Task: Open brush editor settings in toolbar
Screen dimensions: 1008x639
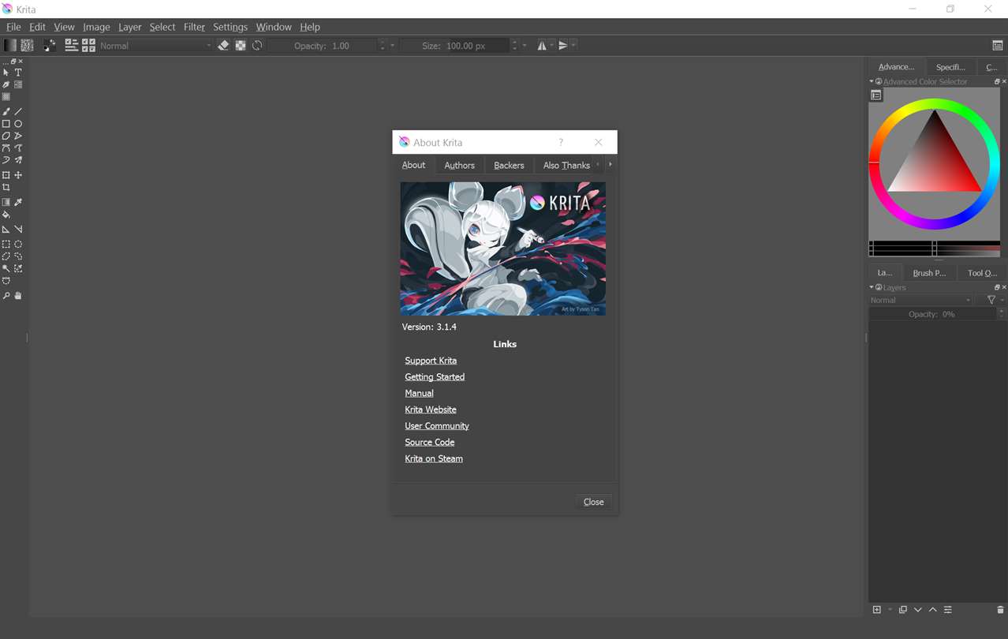Action: click(x=71, y=46)
